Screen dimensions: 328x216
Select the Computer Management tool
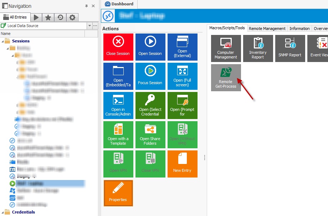point(226,48)
